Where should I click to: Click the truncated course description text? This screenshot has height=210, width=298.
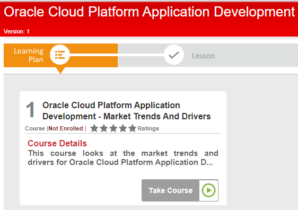tap(123, 157)
